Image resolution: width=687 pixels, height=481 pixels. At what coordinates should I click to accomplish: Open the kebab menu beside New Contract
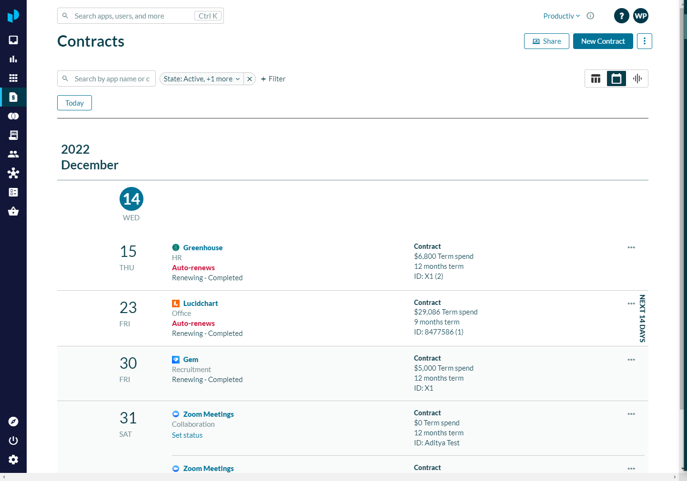coord(644,41)
